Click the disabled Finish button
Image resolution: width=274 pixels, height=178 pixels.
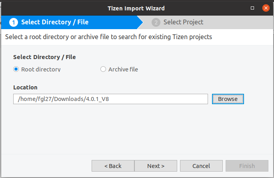coord(247,166)
